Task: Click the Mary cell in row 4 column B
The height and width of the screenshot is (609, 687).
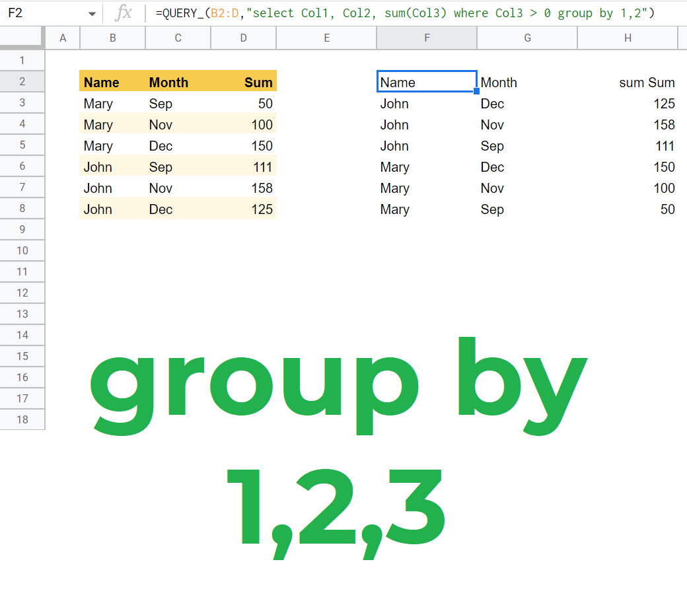Action: point(112,124)
